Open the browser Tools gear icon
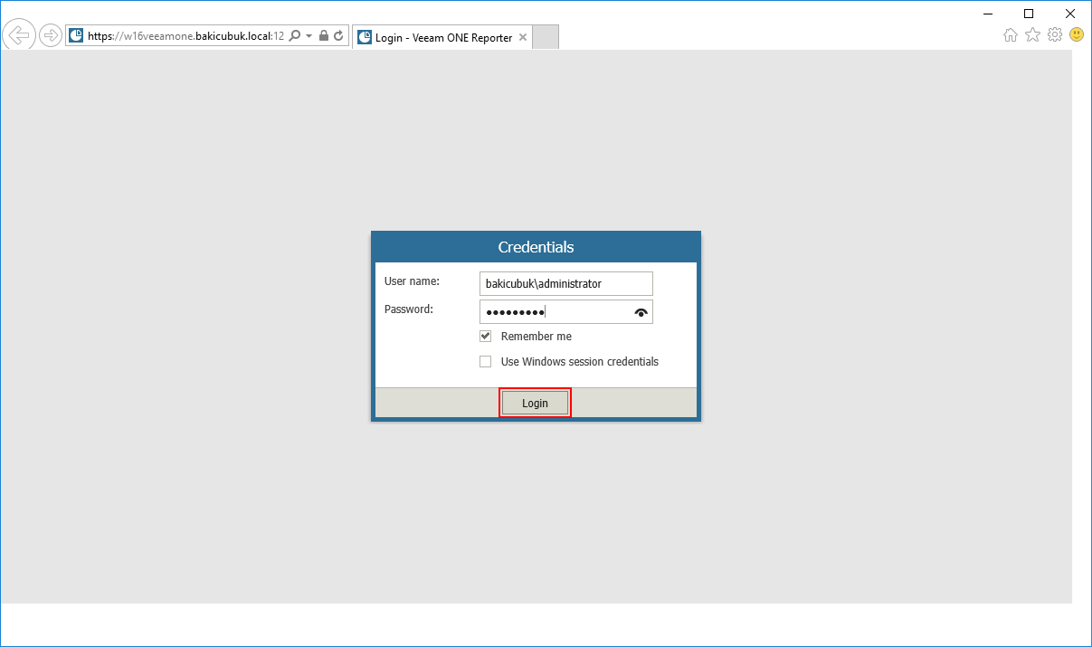The image size is (1092, 647). click(x=1054, y=35)
